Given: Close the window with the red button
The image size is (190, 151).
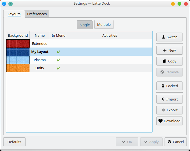Looking at the screenshot, I should [x=186, y=4].
